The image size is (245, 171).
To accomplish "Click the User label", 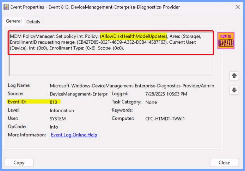I will tap(13, 118).
